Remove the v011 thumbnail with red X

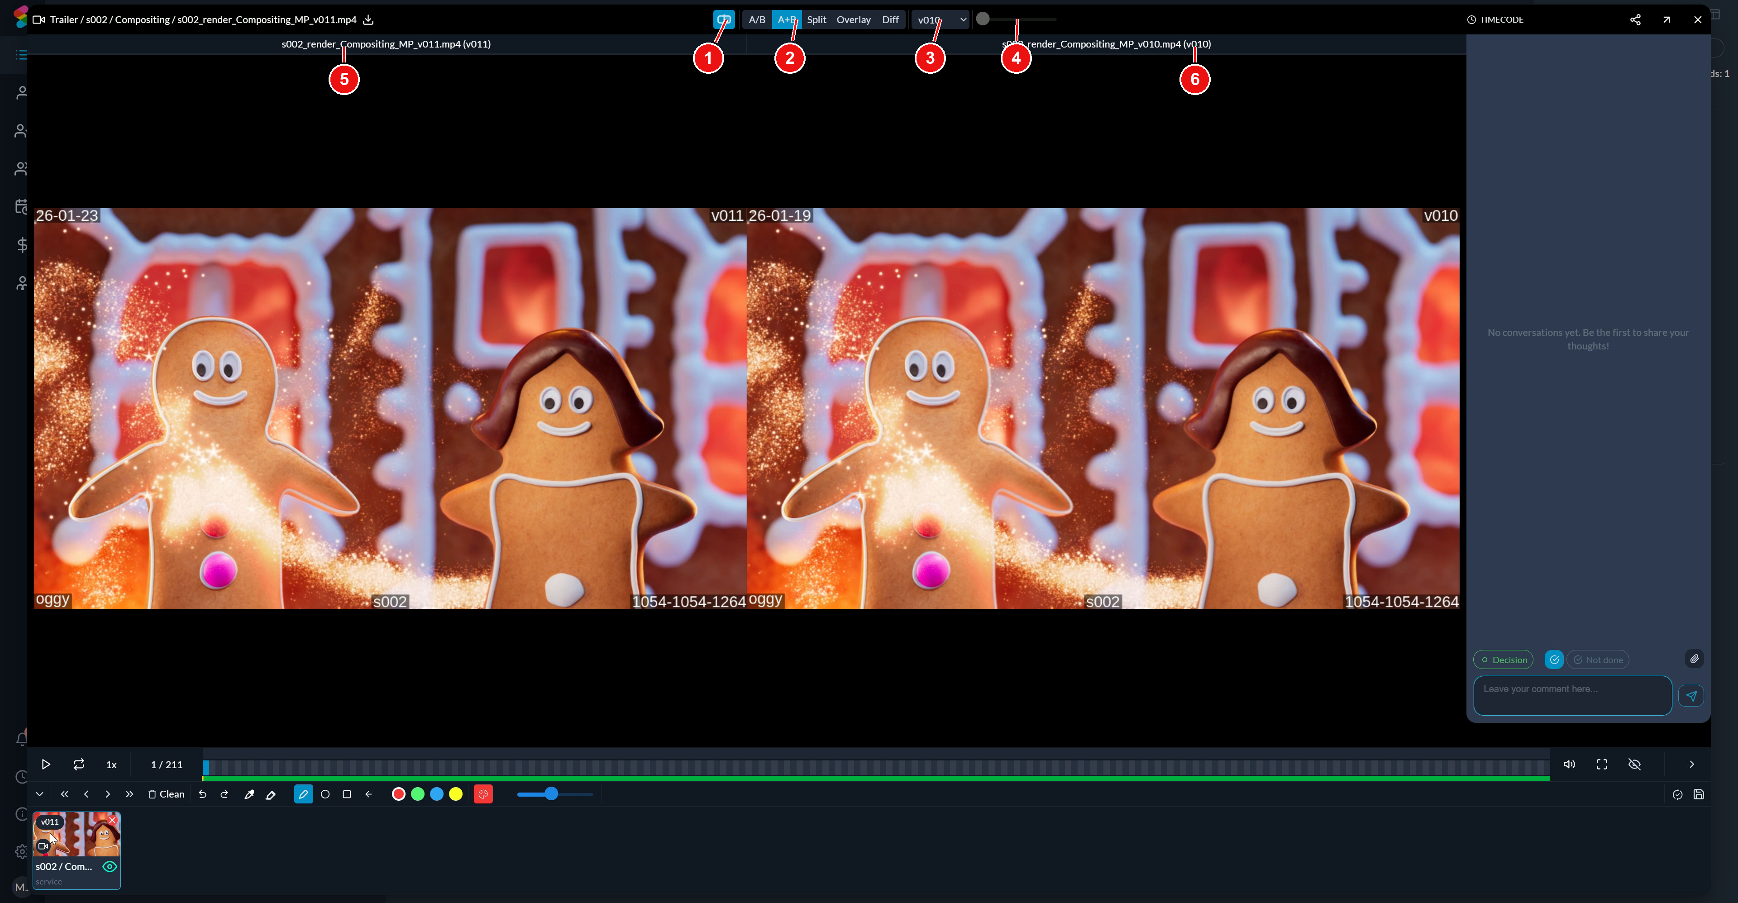click(113, 819)
